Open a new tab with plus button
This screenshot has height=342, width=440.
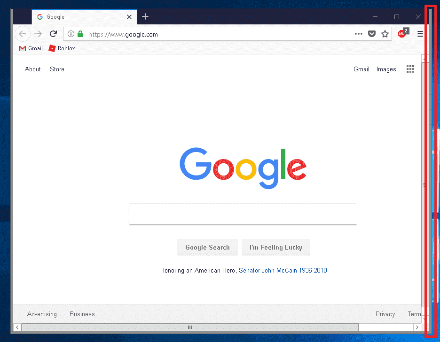click(145, 16)
